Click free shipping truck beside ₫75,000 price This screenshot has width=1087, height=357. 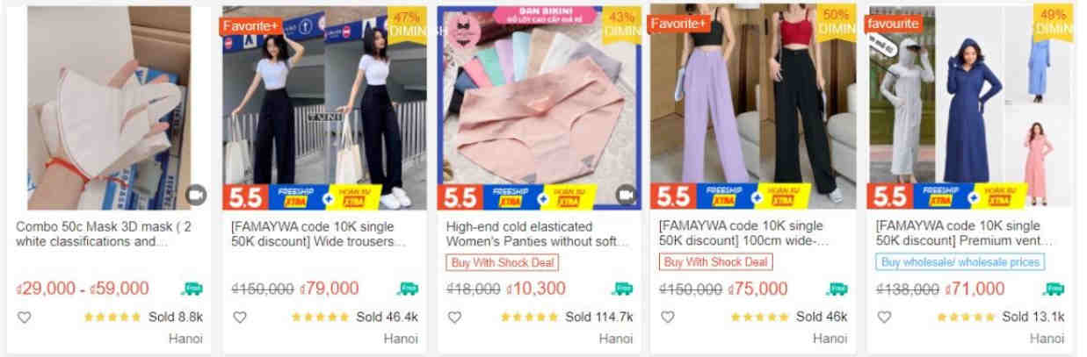click(837, 289)
